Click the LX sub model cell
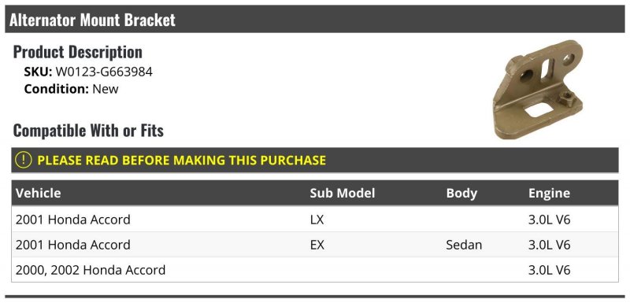The height and width of the screenshot is (303, 630). point(317,220)
